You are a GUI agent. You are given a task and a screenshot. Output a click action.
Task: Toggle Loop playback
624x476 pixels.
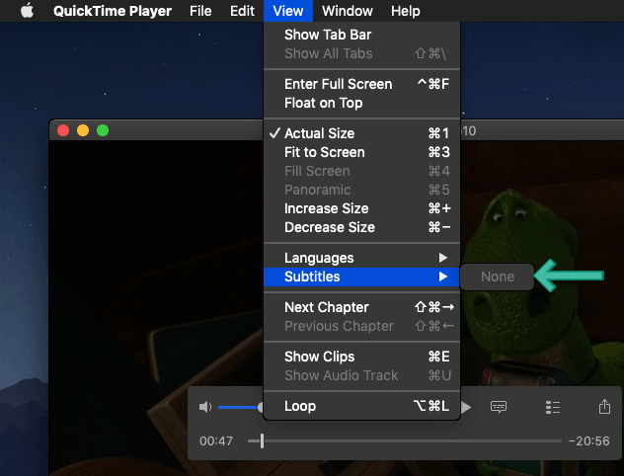tap(361, 406)
